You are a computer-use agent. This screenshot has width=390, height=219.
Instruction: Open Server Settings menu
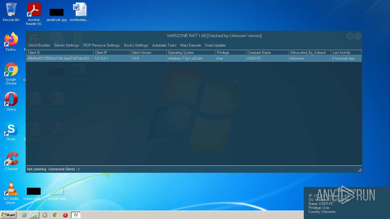coord(66,45)
